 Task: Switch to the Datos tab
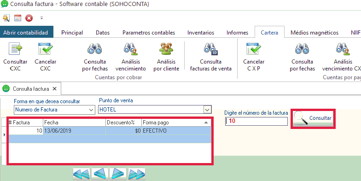click(x=103, y=32)
